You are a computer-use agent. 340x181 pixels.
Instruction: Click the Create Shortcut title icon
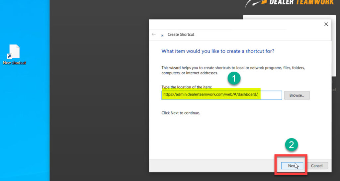[x=162, y=35]
